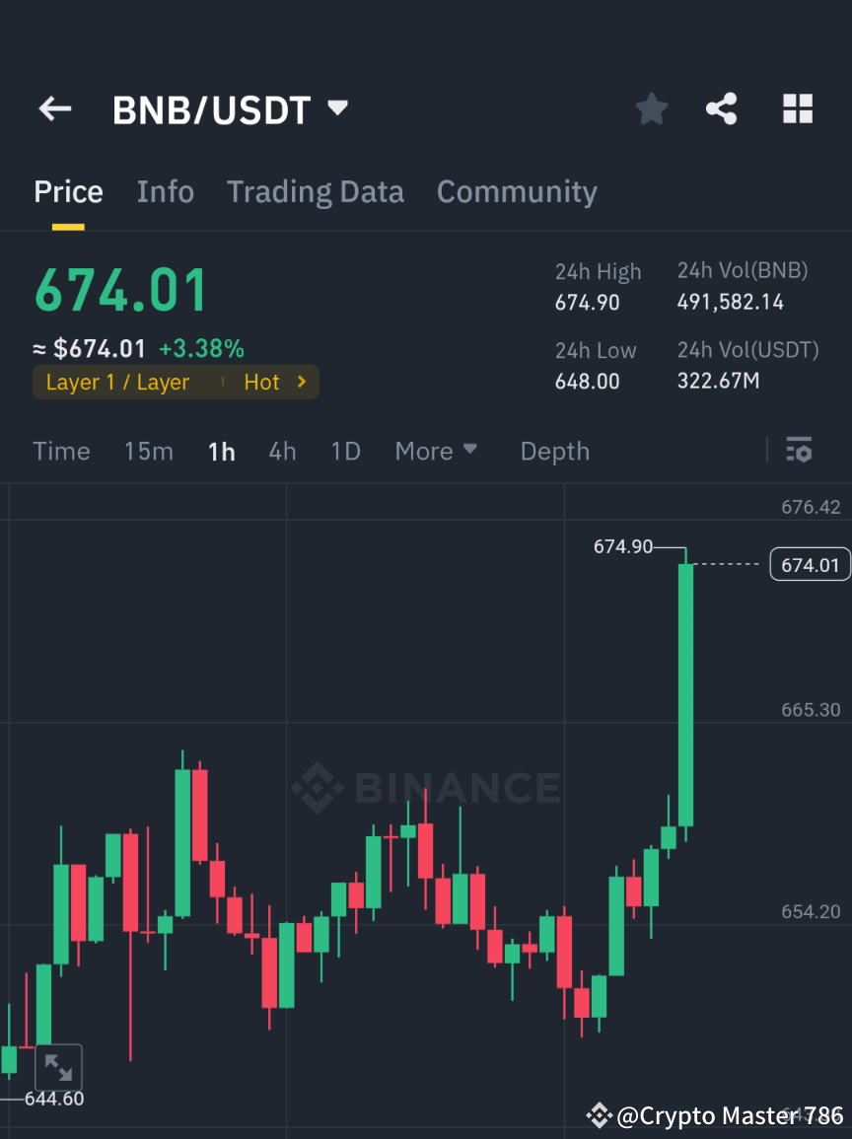The width and height of the screenshot is (852, 1139).
Task: Expand the chart using the fullscreen icon
Action: tap(59, 1067)
